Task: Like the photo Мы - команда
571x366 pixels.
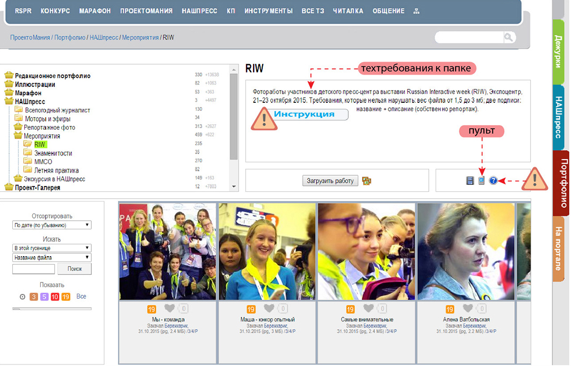Action: click(170, 308)
